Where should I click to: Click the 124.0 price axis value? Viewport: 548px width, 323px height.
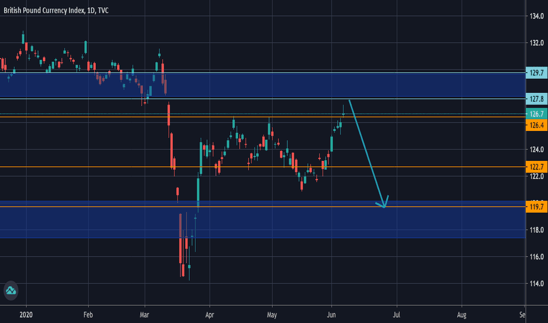(536, 149)
